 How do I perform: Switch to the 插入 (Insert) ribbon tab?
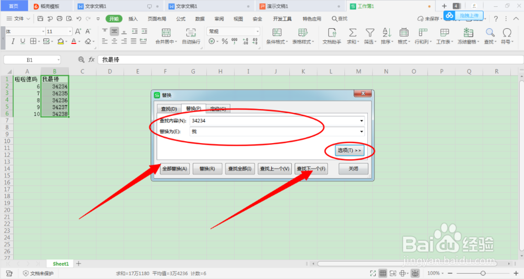click(x=133, y=19)
